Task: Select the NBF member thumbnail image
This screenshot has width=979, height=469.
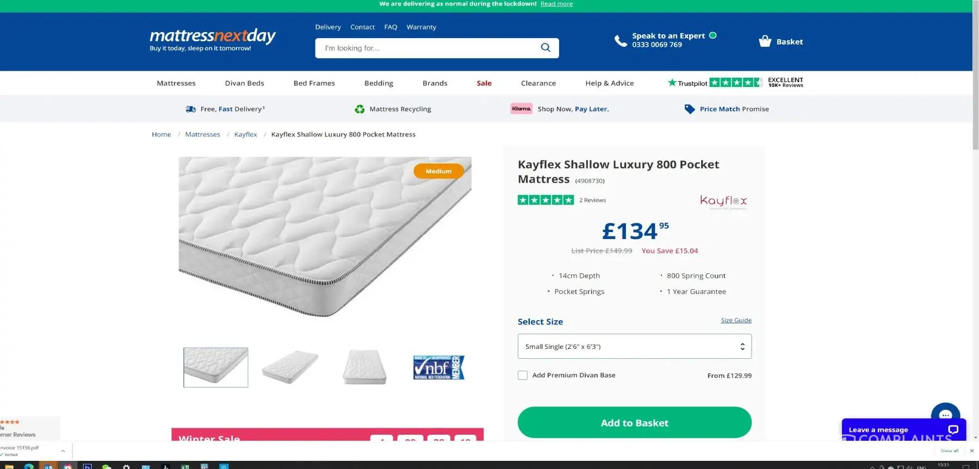Action: coord(438,367)
